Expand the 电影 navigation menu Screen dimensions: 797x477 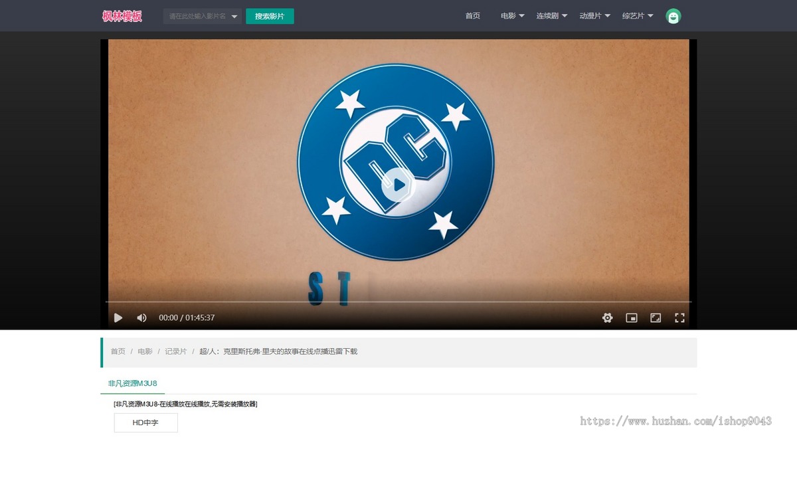512,16
